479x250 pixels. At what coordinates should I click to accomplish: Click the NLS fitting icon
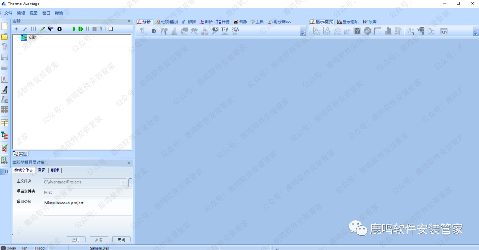pos(215,31)
